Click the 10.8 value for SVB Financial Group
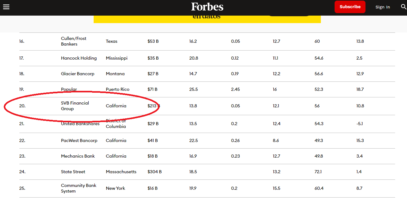The height and width of the screenshot is (201, 407). pos(360,106)
